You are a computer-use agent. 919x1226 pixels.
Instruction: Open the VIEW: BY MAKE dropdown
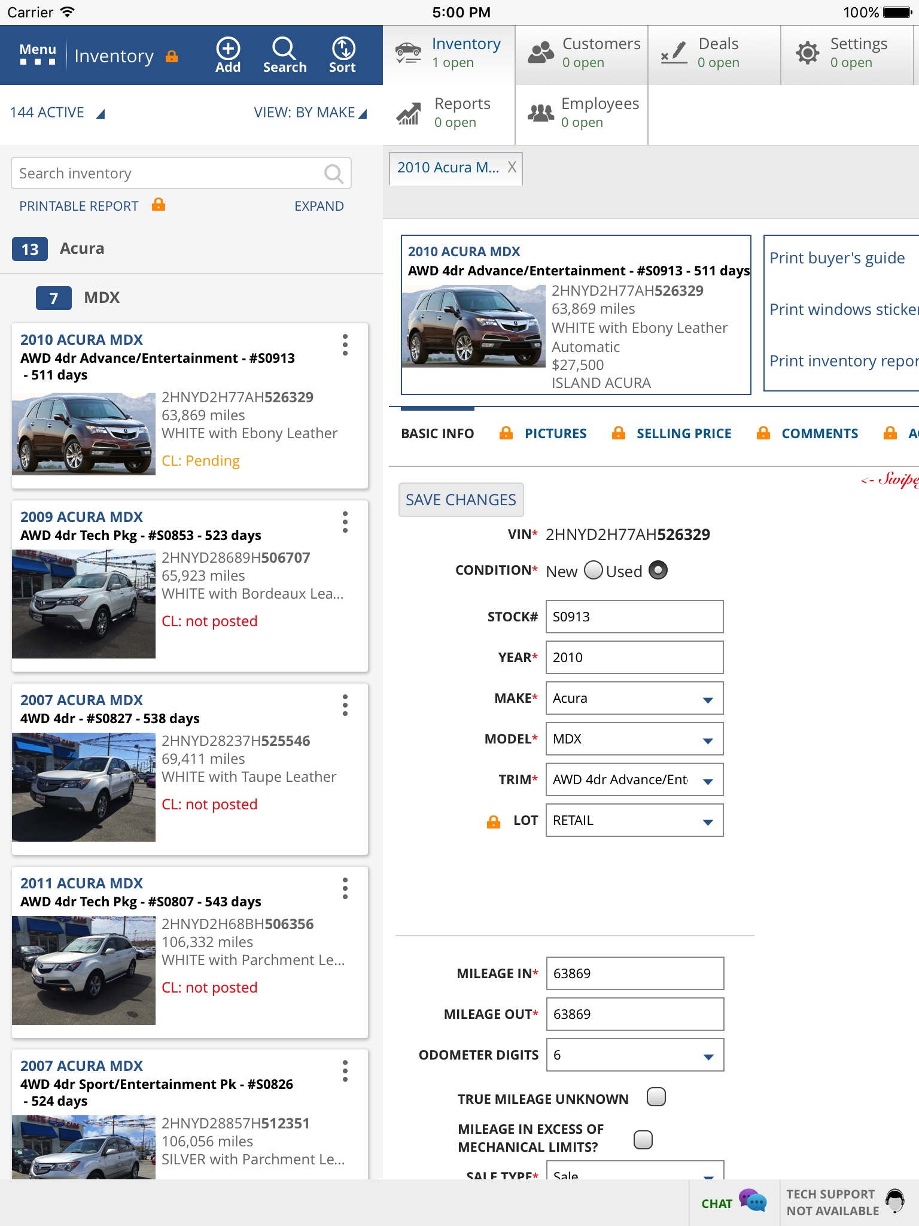(311, 113)
